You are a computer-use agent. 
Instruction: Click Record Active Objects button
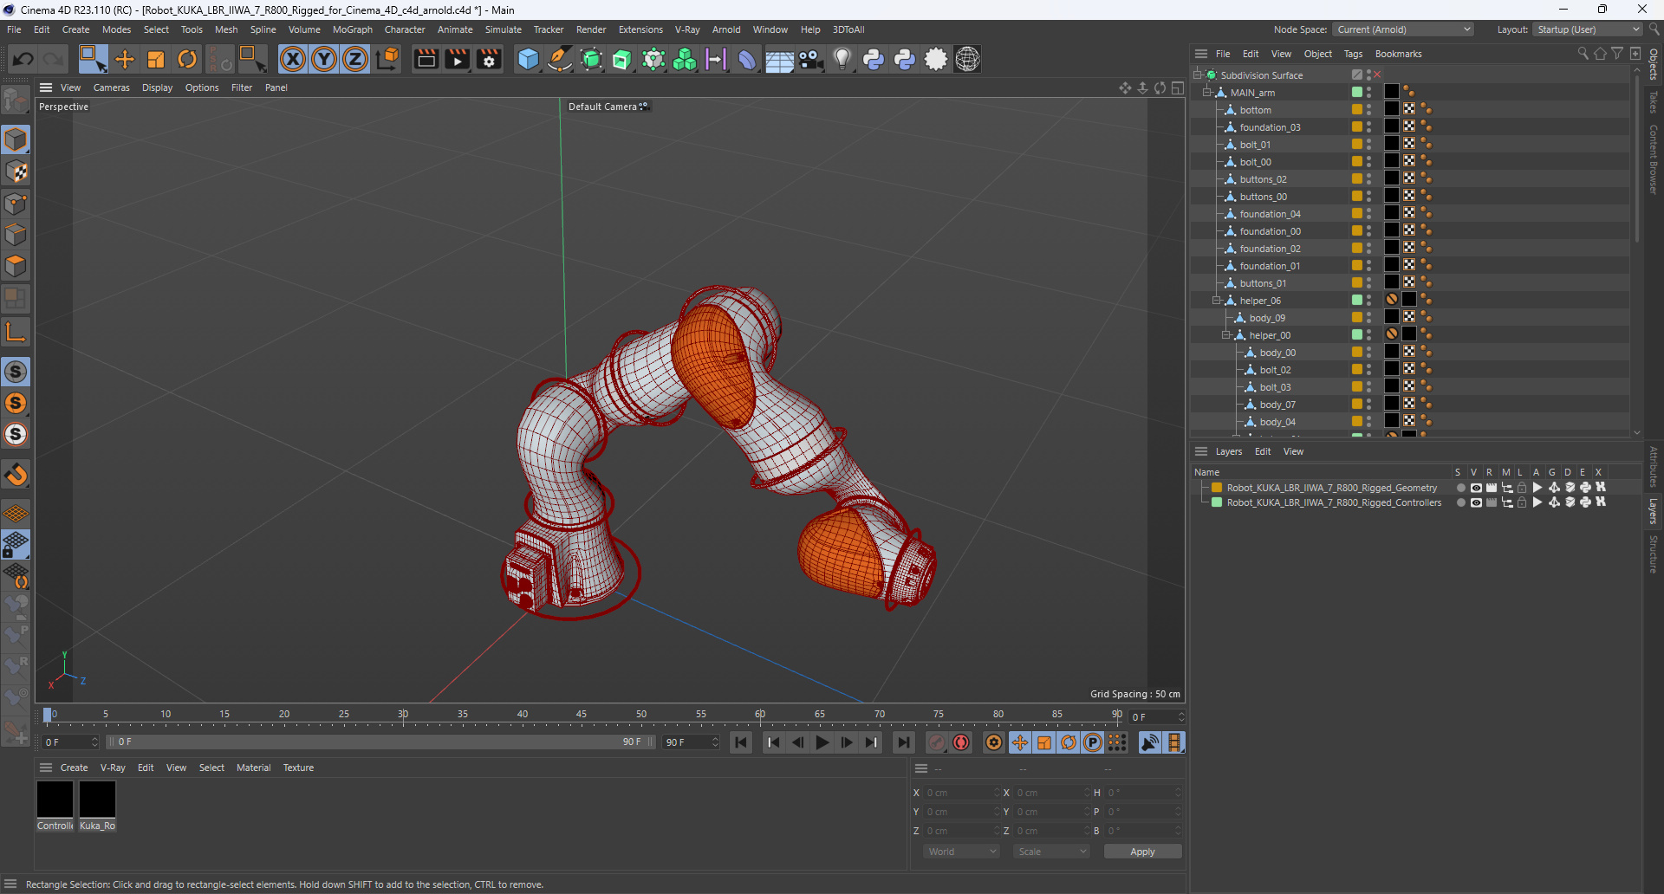[937, 742]
